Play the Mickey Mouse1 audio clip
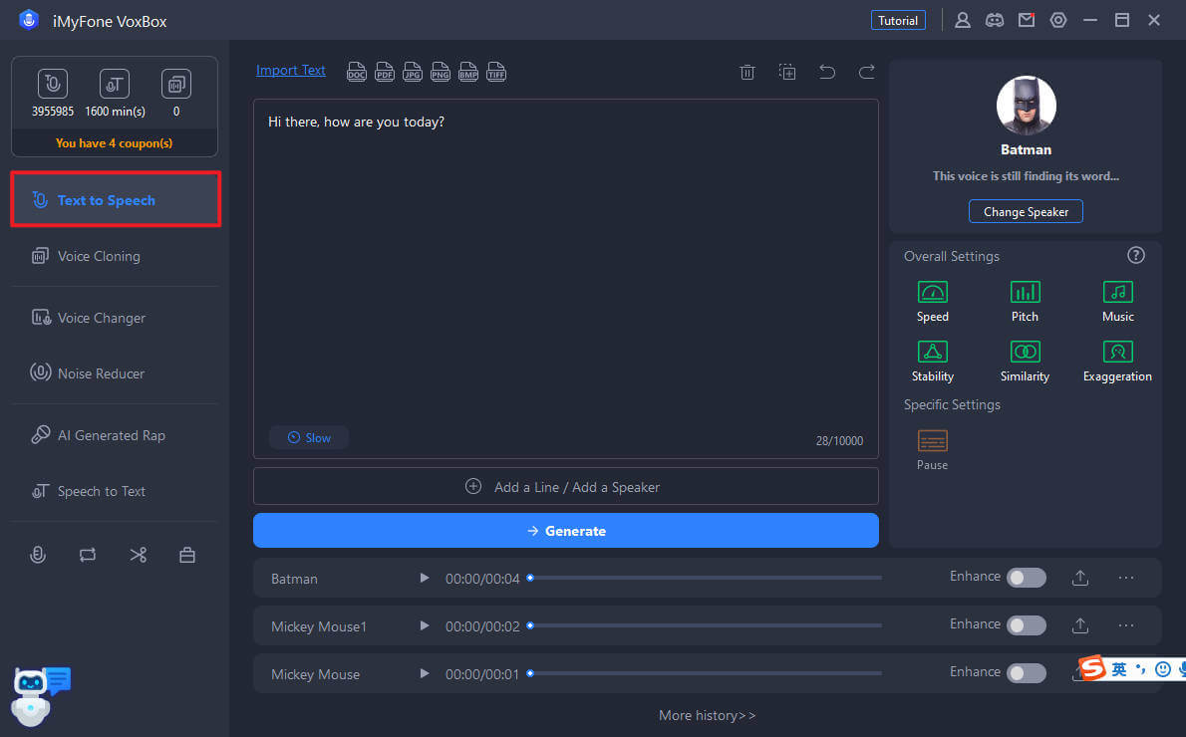Screen dimensions: 1186x737 point(425,625)
